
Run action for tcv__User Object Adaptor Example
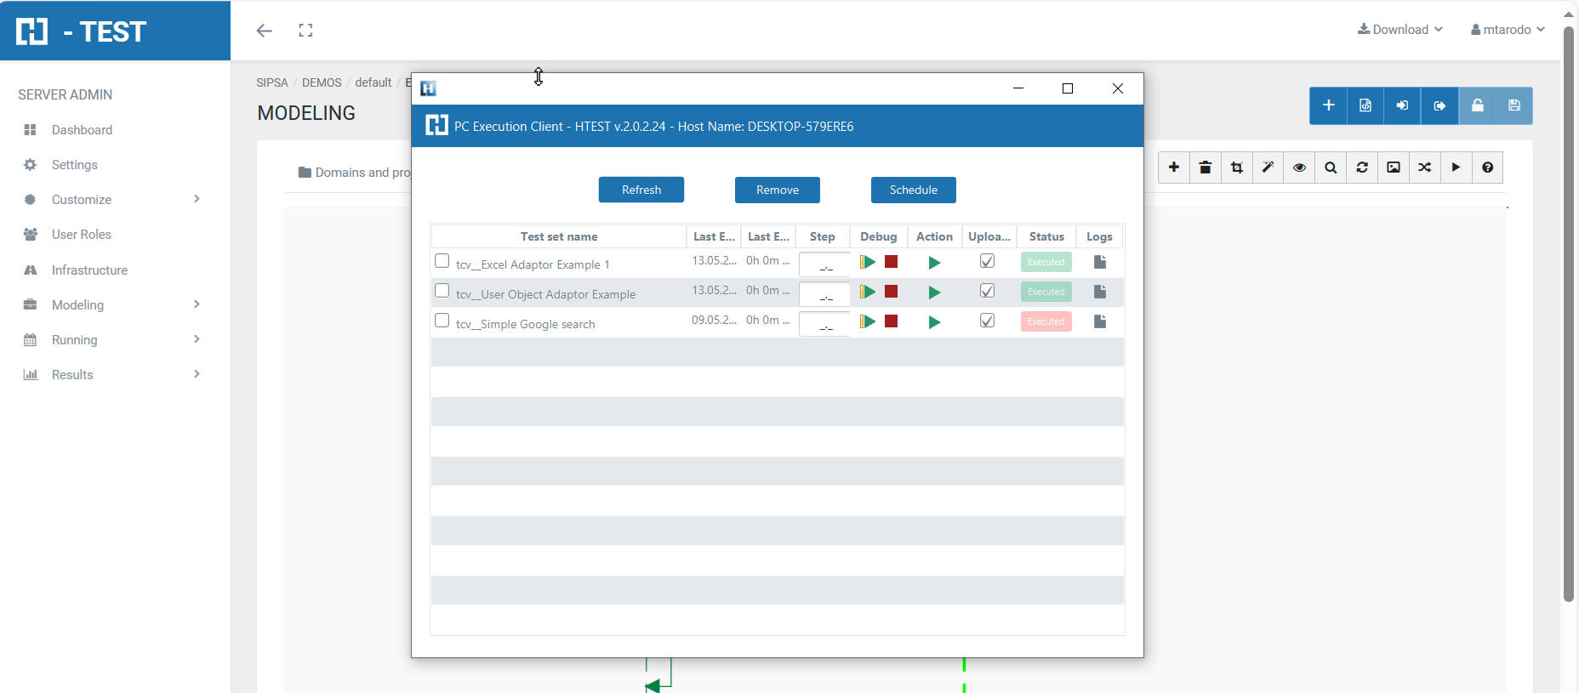click(934, 293)
